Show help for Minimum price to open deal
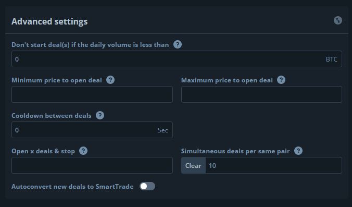 pyautogui.click(x=110, y=80)
